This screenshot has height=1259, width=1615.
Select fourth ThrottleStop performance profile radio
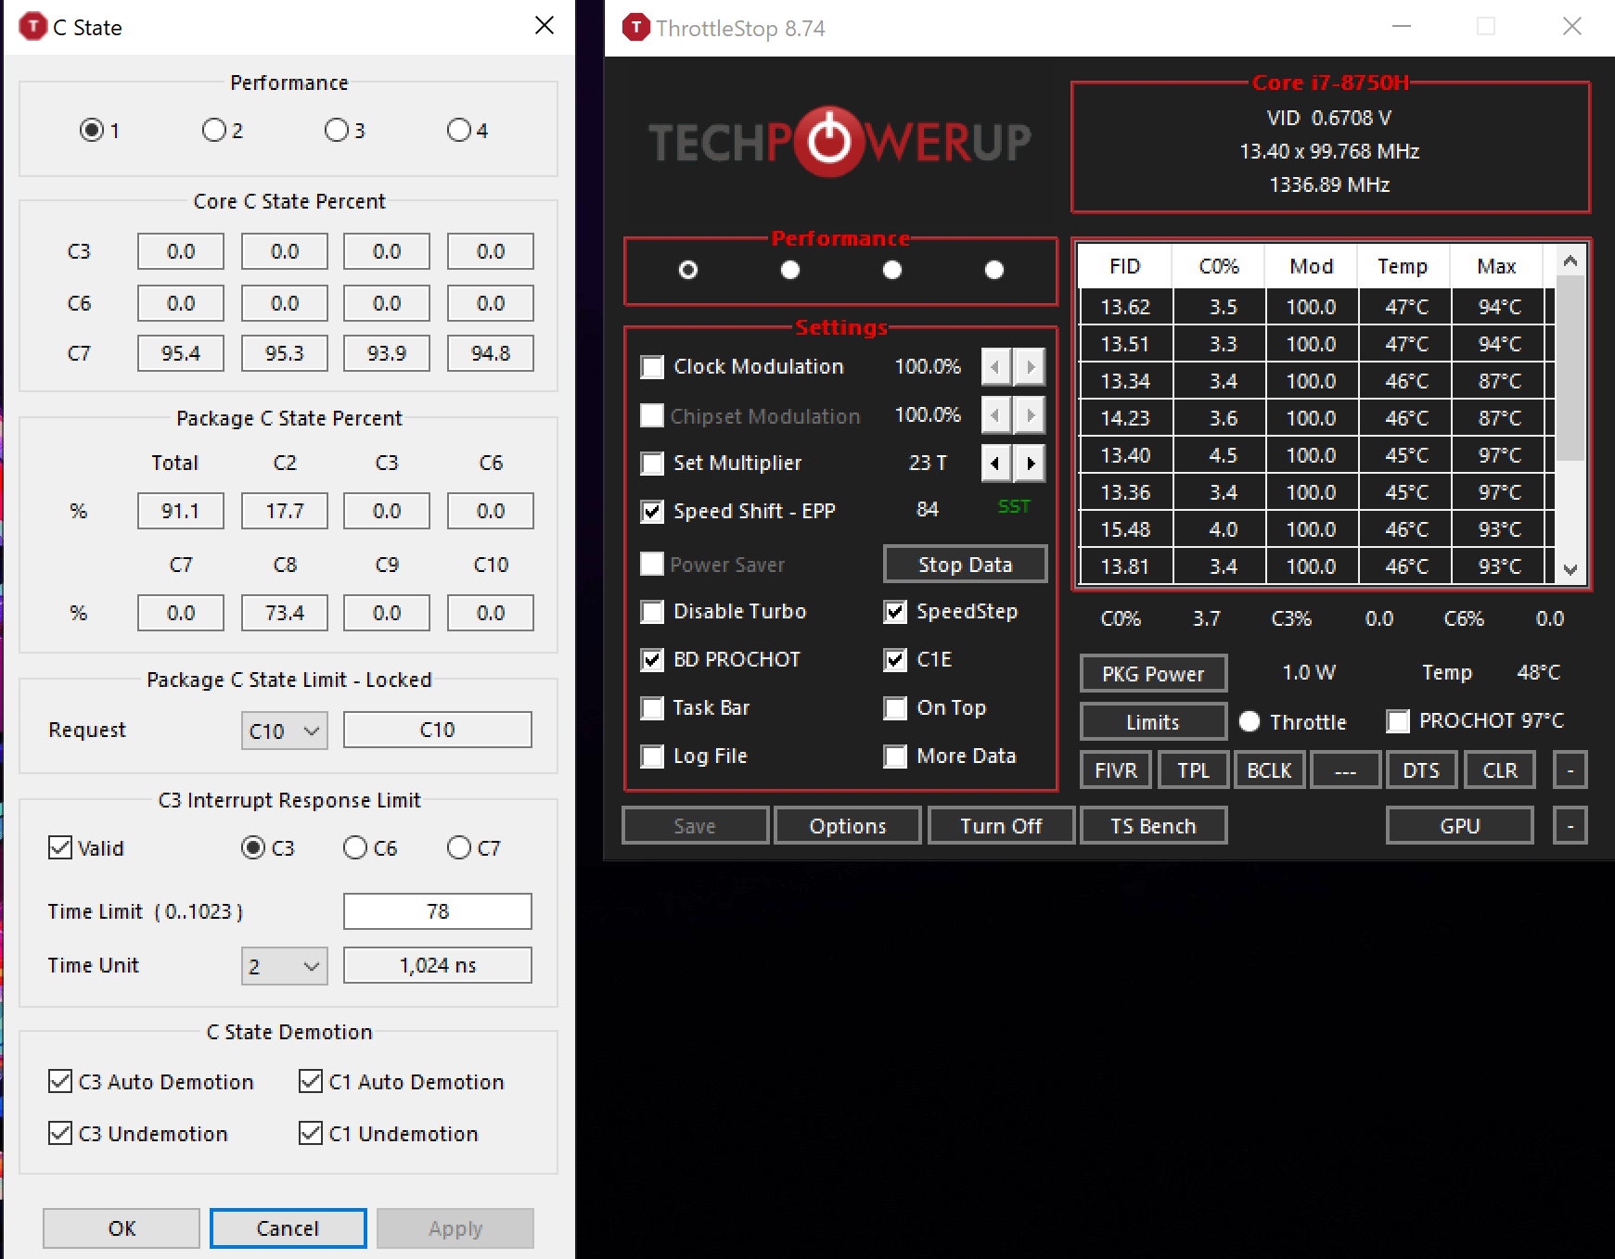pos(994,270)
